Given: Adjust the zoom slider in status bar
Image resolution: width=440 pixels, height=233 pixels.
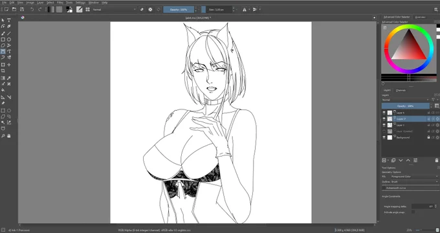Looking at the screenshot, I should point(426,230).
